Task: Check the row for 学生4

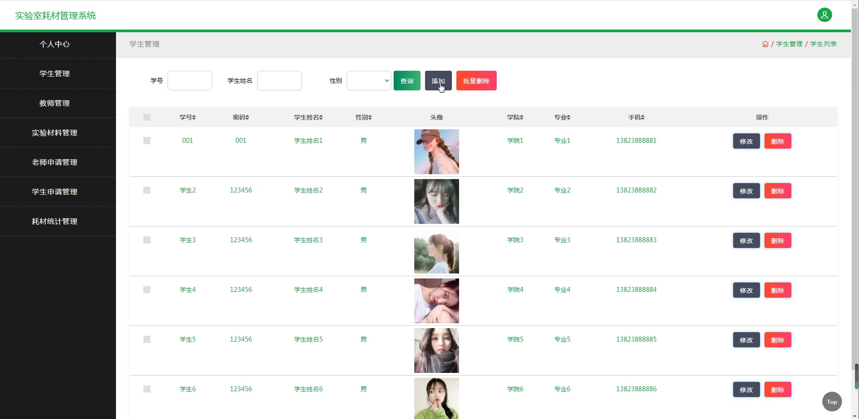Action: coord(147,290)
